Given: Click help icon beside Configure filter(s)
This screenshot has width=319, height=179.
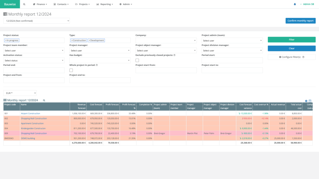Looking at the screenshot, I should click(303, 57).
